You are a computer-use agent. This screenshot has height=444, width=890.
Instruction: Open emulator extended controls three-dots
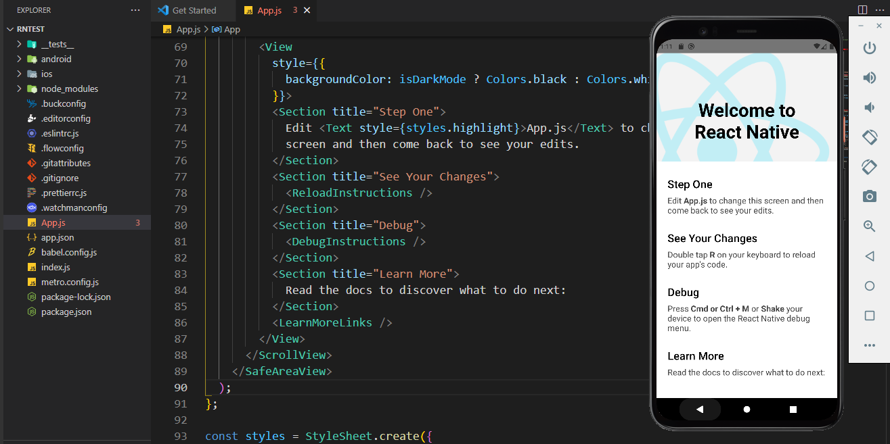coord(870,345)
